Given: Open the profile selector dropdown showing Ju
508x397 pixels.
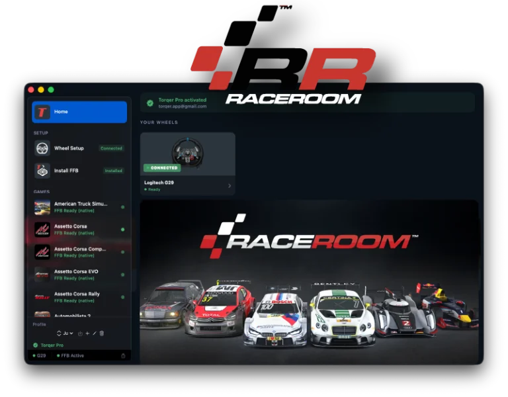Looking at the screenshot, I should [x=68, y=333].
